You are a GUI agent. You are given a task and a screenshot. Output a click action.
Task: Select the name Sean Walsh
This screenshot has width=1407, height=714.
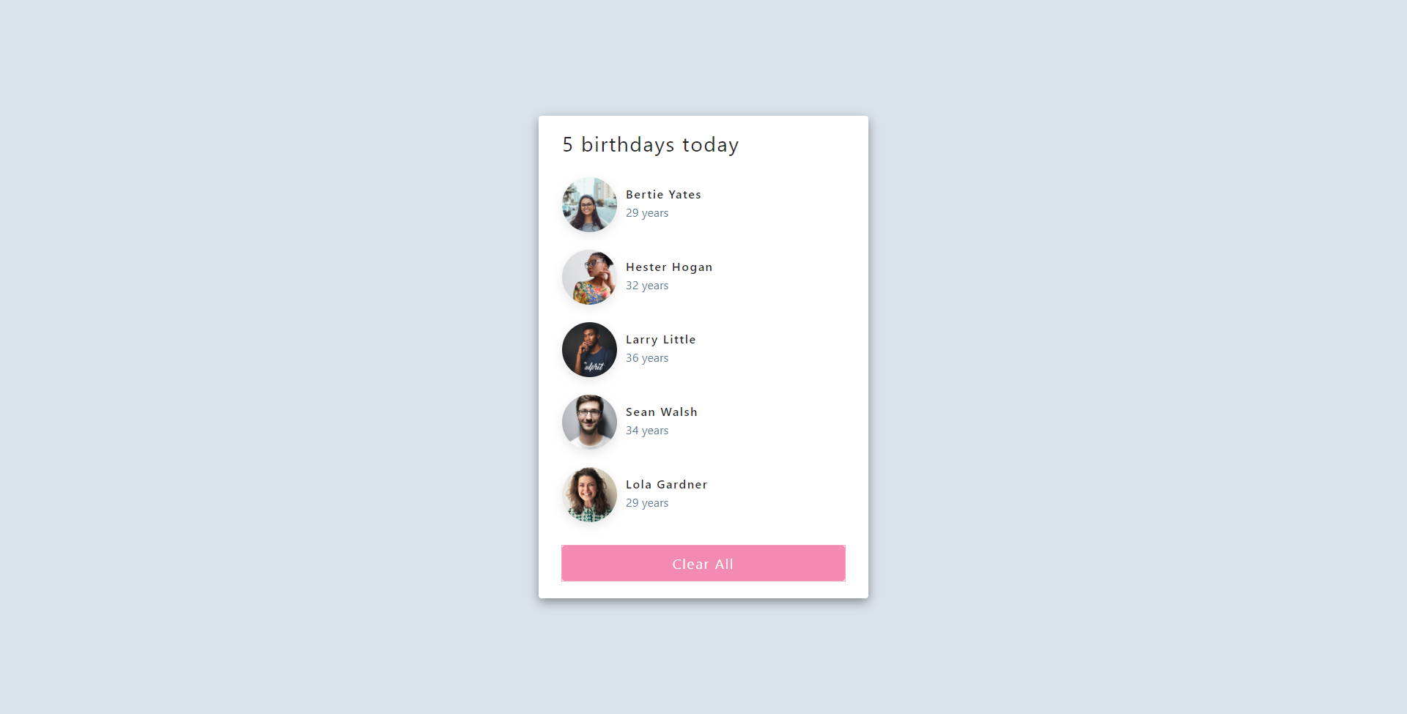(661, 412)
